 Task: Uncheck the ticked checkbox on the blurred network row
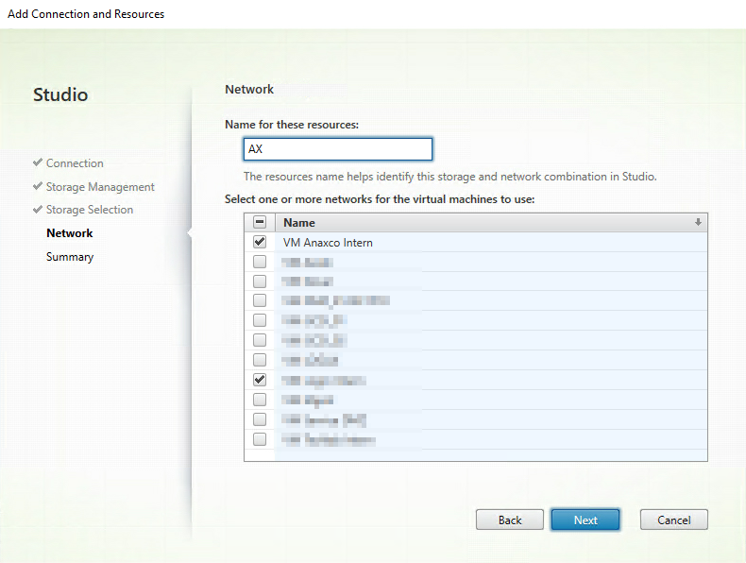click(x=260, y=380)
